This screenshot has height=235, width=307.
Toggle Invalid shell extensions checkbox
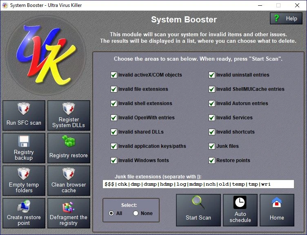(x=114, y=103)
